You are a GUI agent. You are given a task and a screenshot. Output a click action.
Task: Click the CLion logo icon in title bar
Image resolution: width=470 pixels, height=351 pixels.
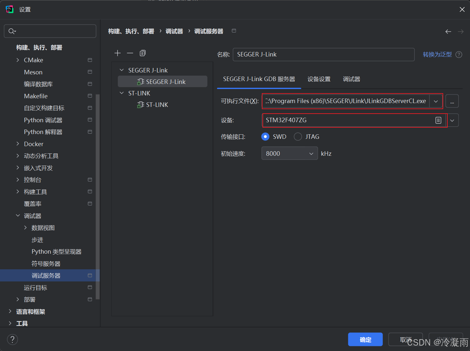click(x=10, y=9)
